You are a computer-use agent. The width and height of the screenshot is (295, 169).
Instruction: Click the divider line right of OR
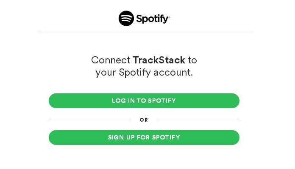(198, 119)
